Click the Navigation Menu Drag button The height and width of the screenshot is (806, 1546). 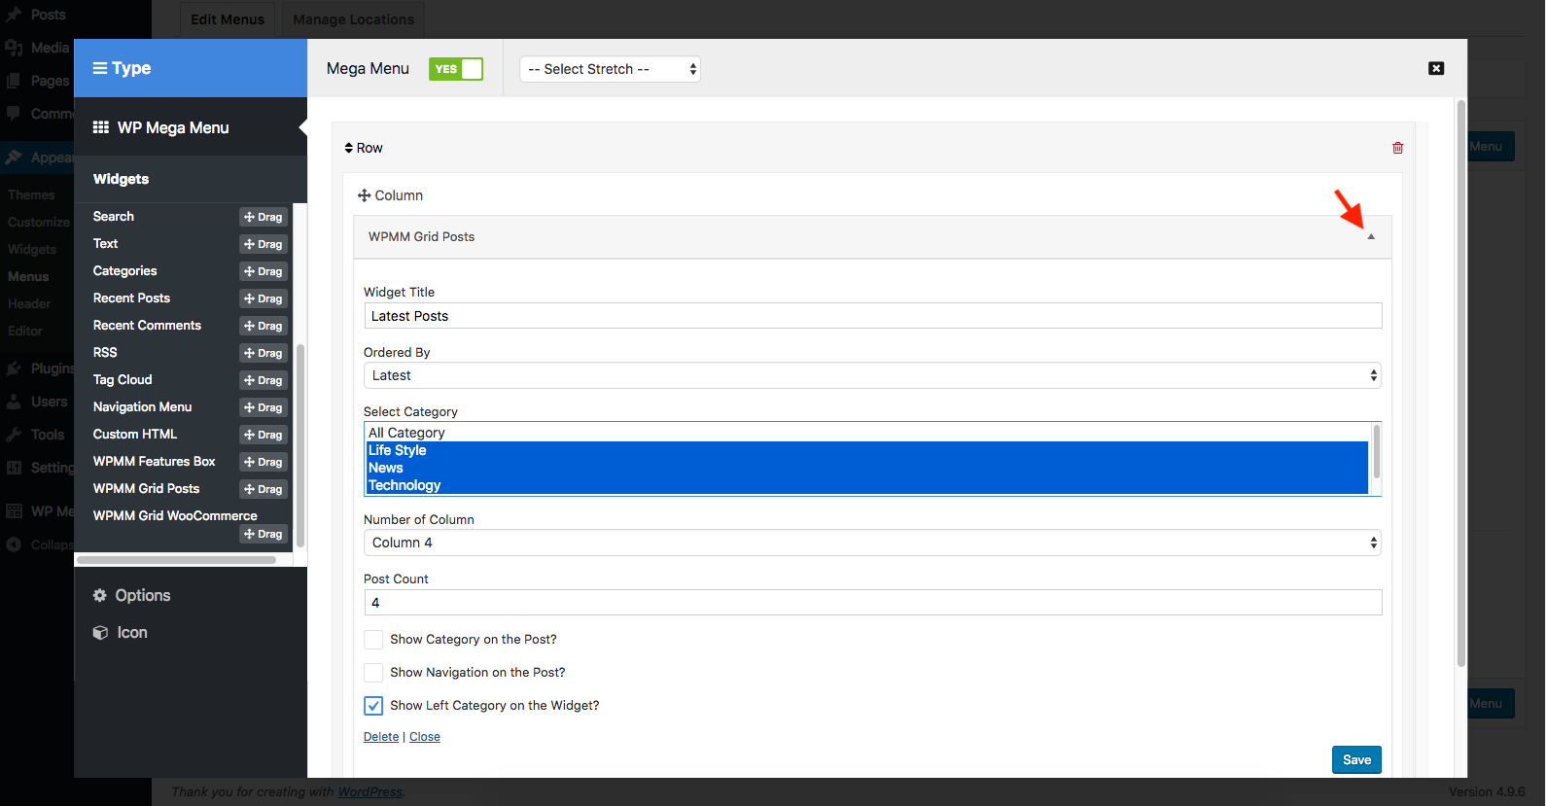pyautogui.click(x=264, y=407)
